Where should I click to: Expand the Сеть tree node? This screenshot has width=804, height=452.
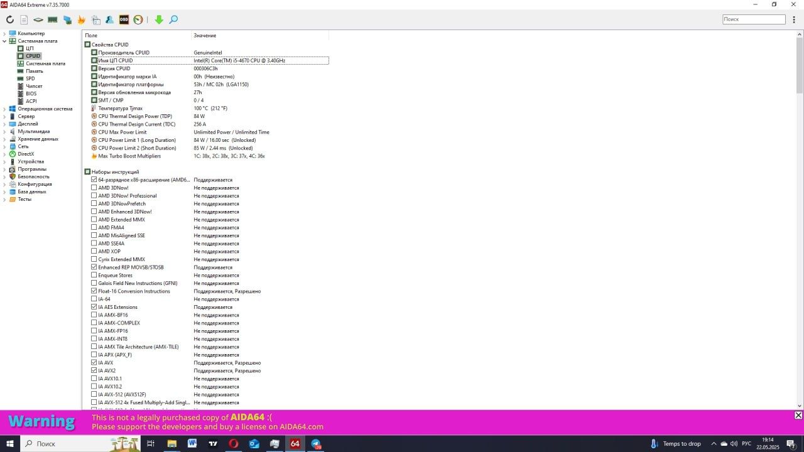4,146
